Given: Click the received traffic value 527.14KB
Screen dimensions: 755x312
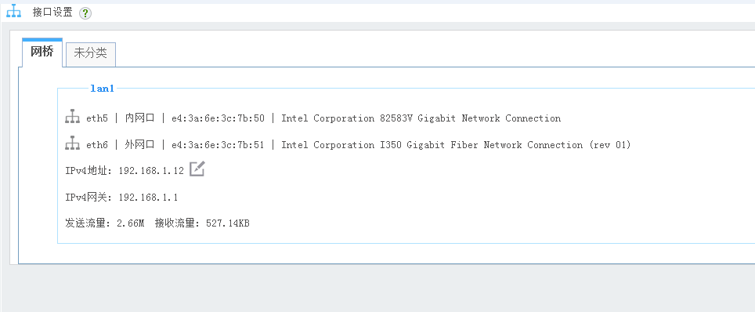Looking at the screenshot, I should point(228,223).
